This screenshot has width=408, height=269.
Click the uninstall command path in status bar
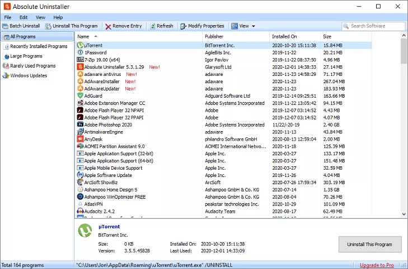click(x=154, y=265)
